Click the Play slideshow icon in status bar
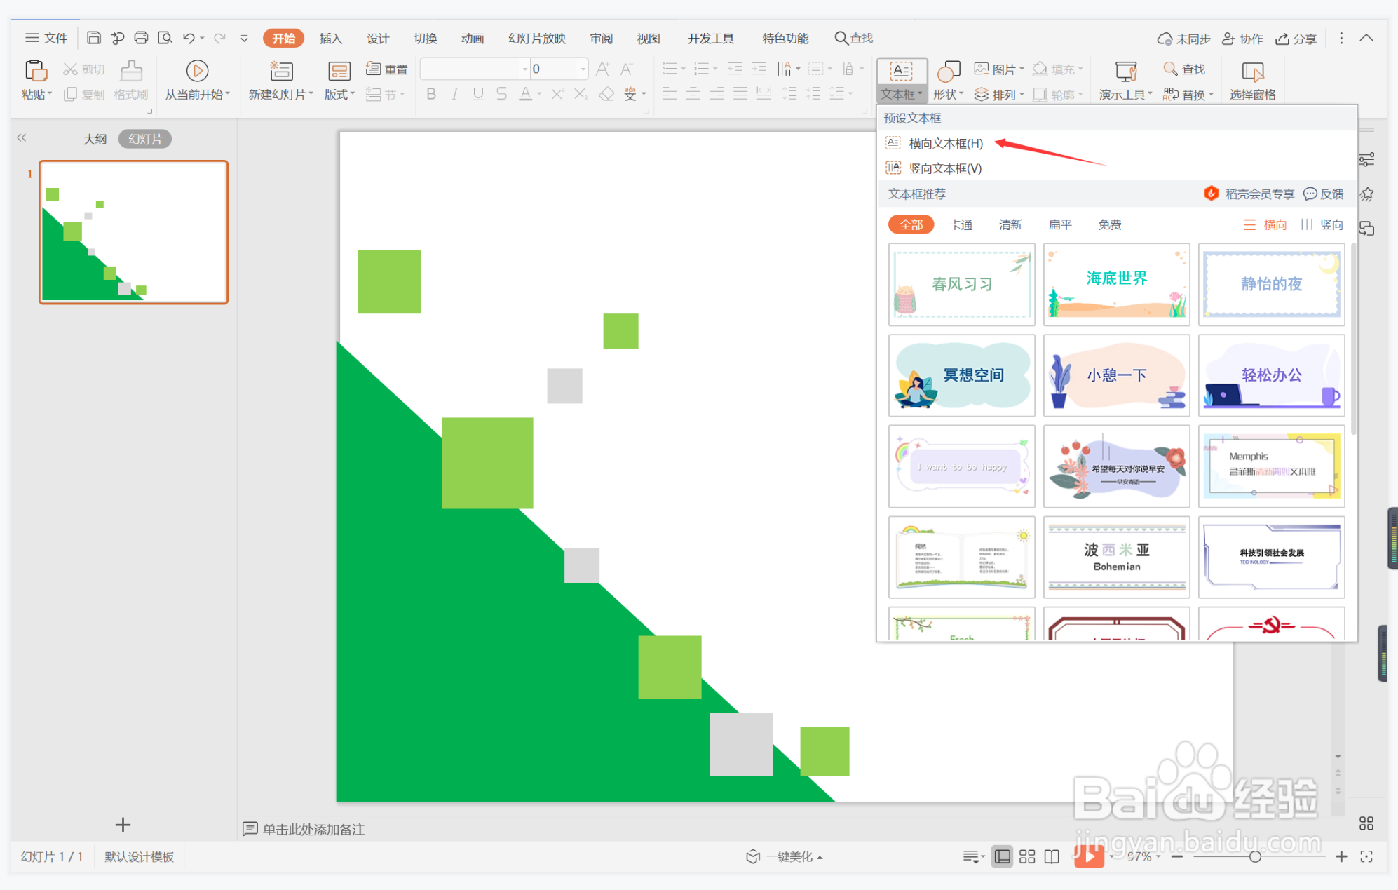 [1089, 856]
